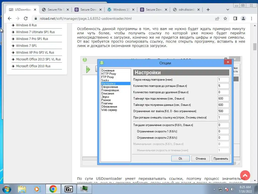258x194 pixels.
Task: Click the Основные item in options list
Action: [108, 70]
